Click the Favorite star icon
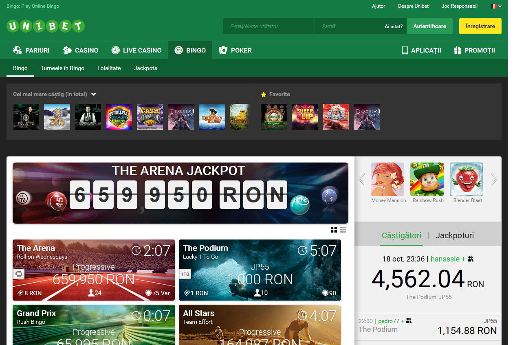 264,94
